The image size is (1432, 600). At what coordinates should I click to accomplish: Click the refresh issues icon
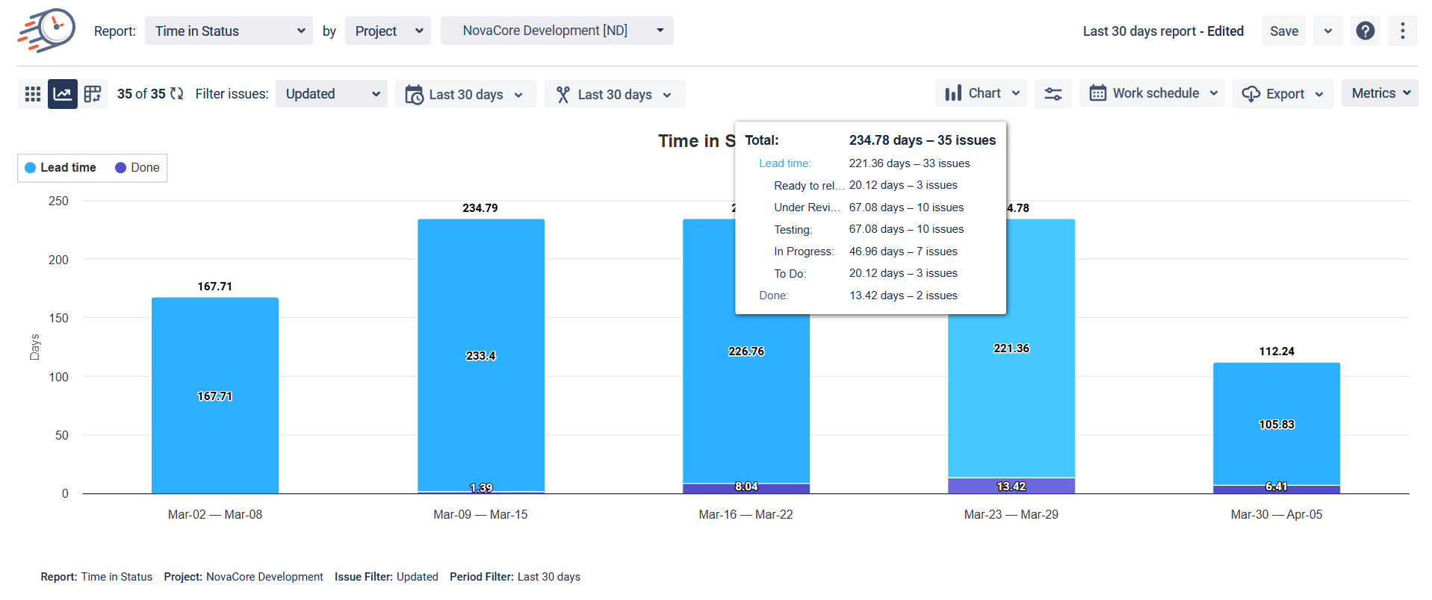pos(177,94)
